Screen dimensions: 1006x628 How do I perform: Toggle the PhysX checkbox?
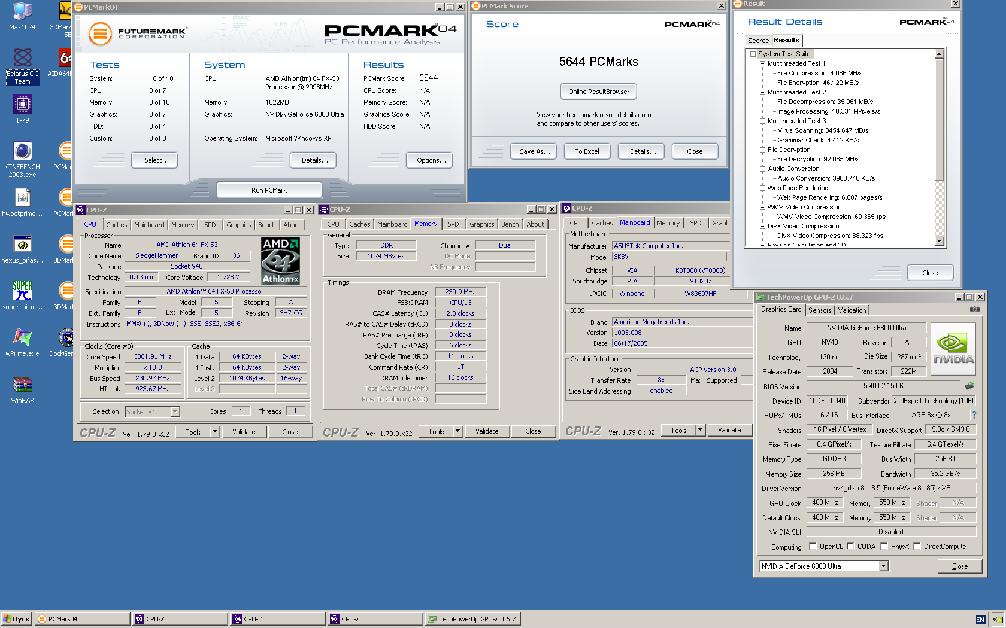click(x=884, y=546)
